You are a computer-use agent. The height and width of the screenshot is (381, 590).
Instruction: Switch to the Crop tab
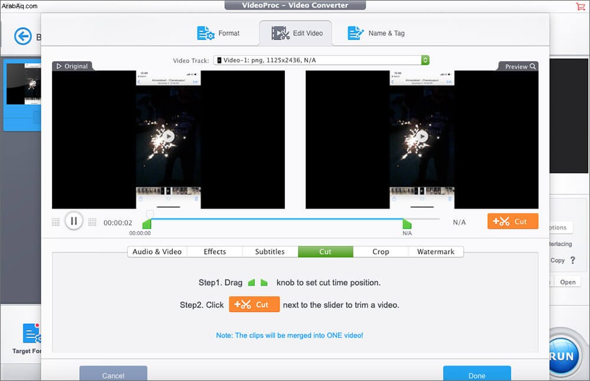381,252
